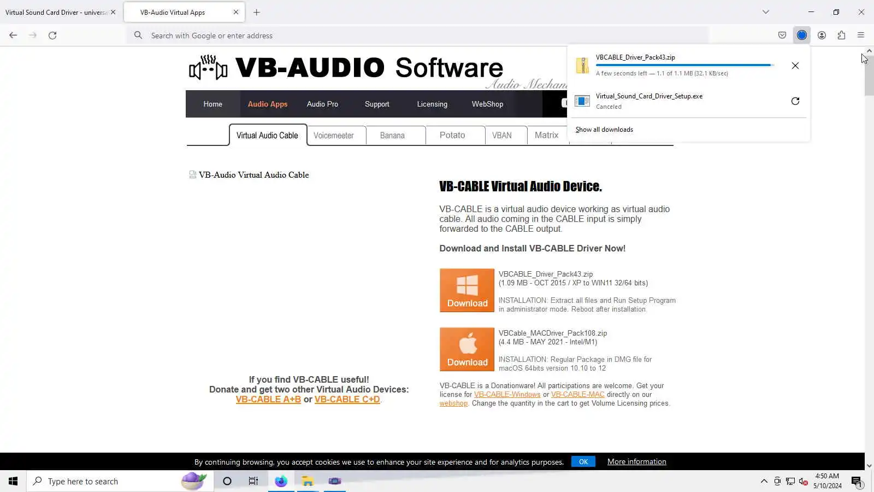The image size is (874, 492).
Task: Close the VB-Audio Virtual Apps tab
Action: coord(236,12)
